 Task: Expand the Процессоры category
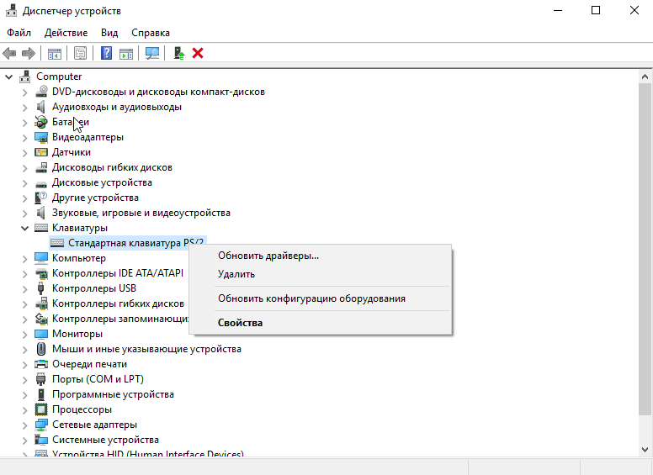pos(25,410)
